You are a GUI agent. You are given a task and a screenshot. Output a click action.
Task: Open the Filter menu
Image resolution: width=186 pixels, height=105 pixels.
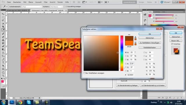coord(46,2)
